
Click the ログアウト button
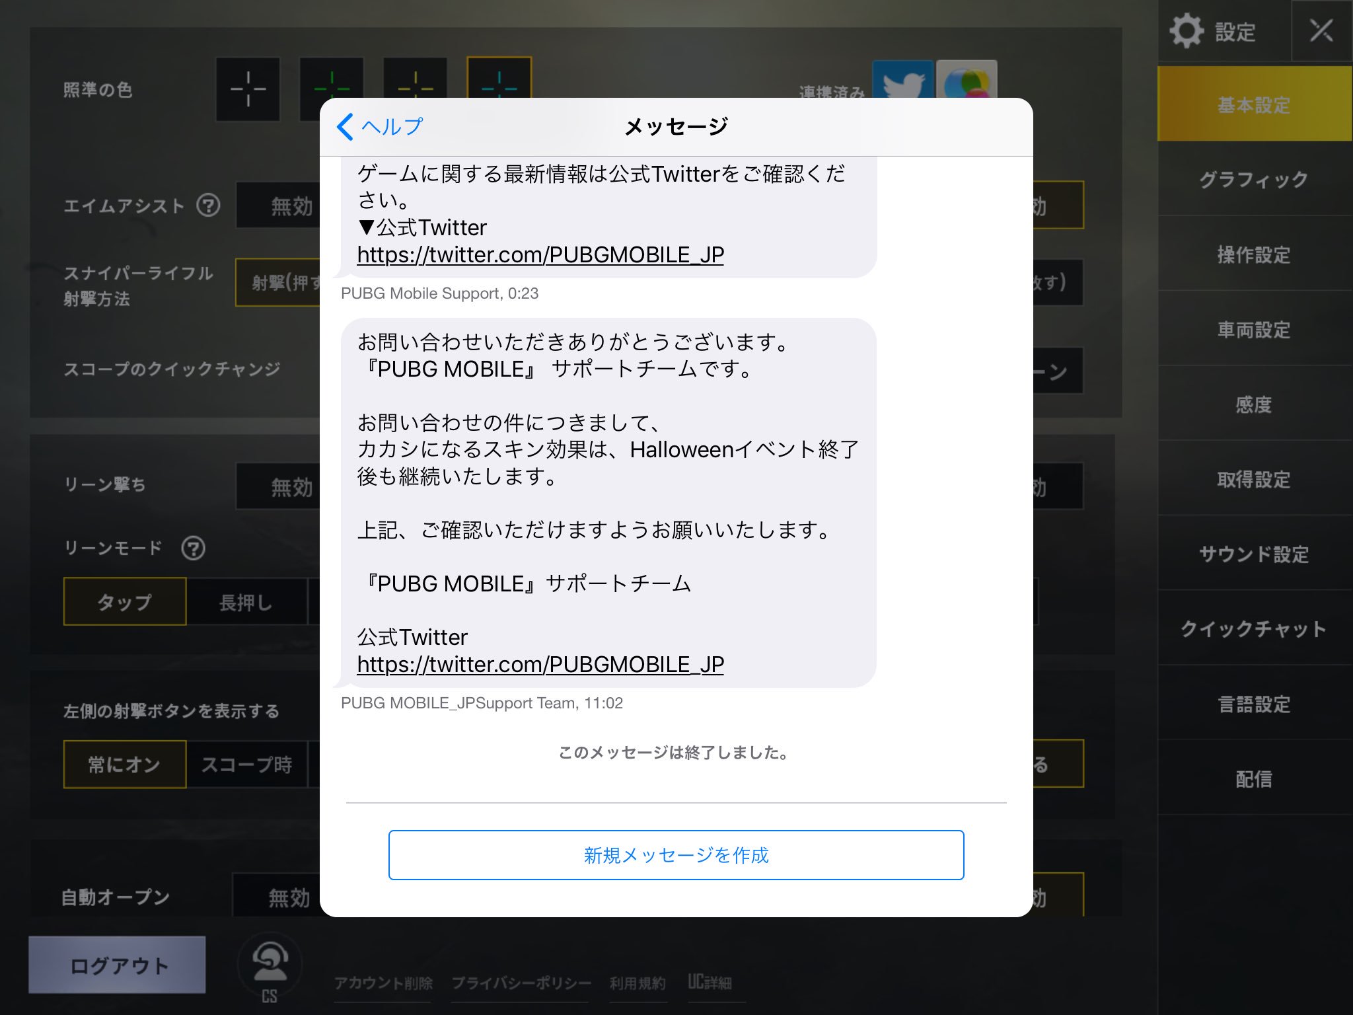117,965
